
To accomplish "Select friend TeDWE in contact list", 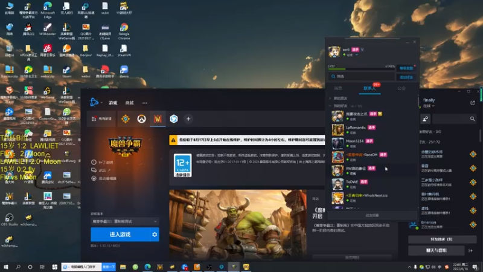I will pyautogui.click(x=372, y=184).
